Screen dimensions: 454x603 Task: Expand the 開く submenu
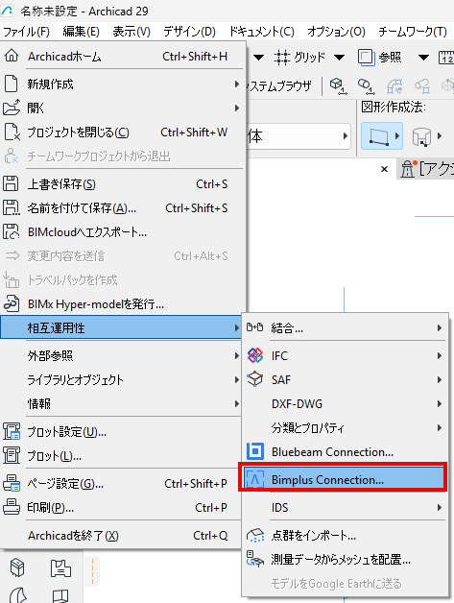click(122, 109)
